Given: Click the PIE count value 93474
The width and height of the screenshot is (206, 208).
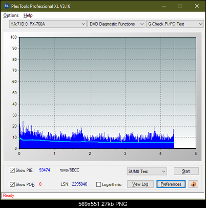Looking at the screenshot, I should (x=45, y=170).
